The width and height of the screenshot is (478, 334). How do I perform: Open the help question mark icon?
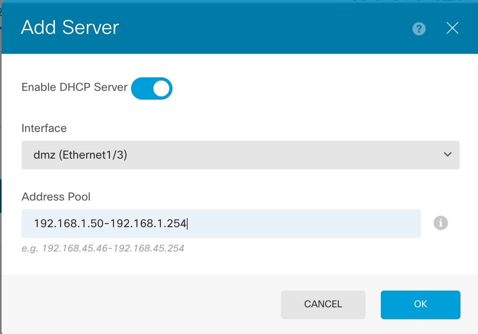419,29
